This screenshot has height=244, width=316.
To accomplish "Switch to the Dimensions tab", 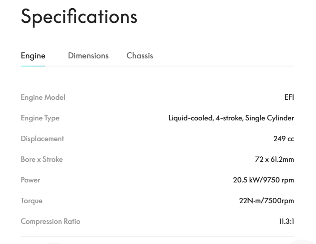I will 88,56.
